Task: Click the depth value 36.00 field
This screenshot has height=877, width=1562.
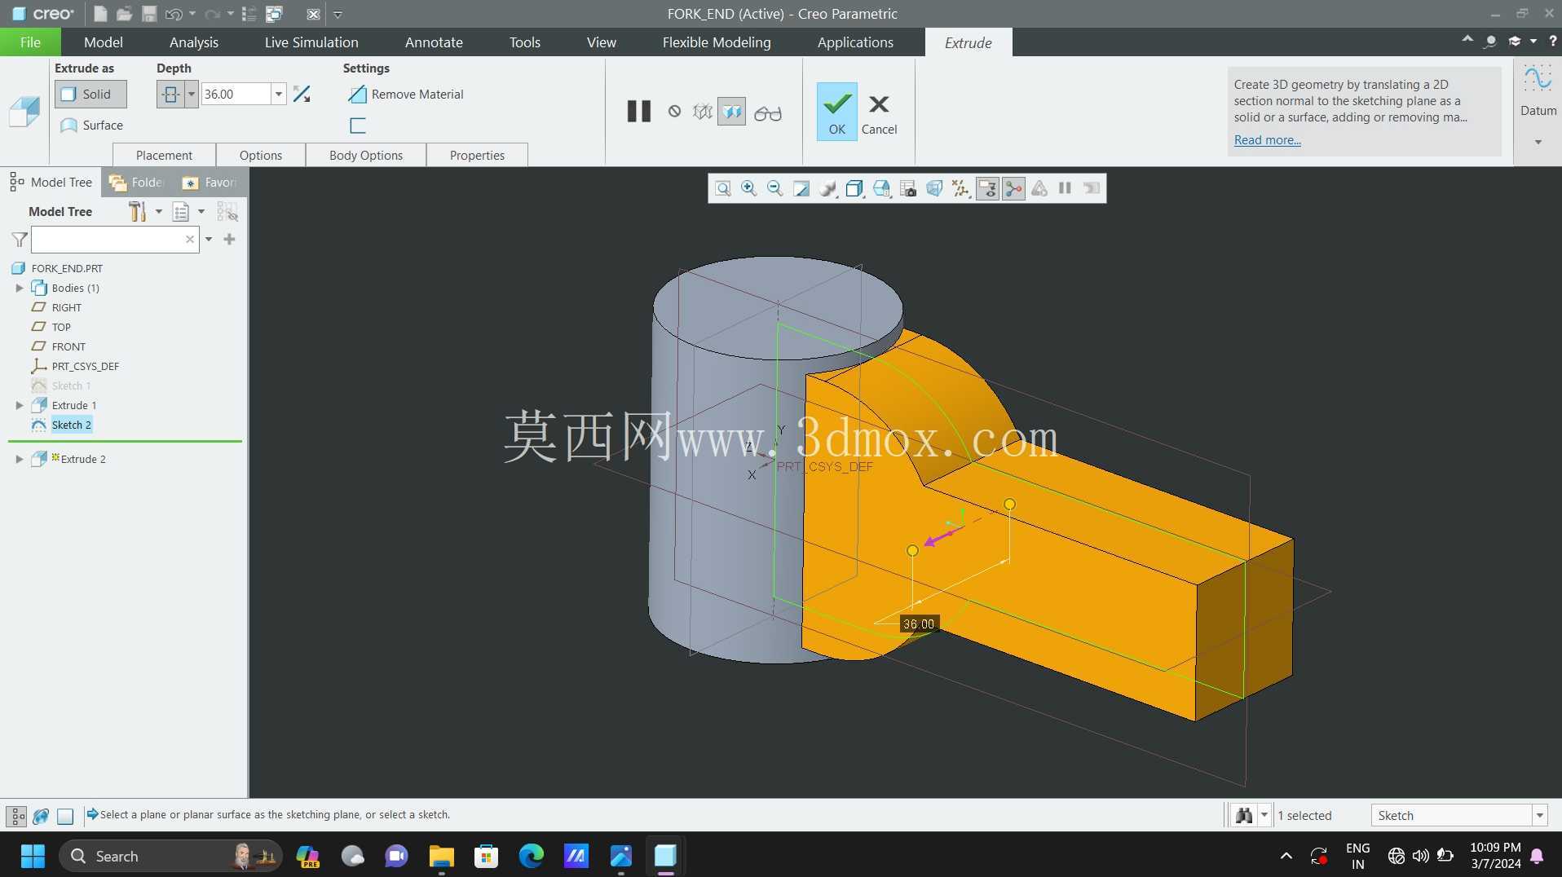Action: click(x=236, y=95)
